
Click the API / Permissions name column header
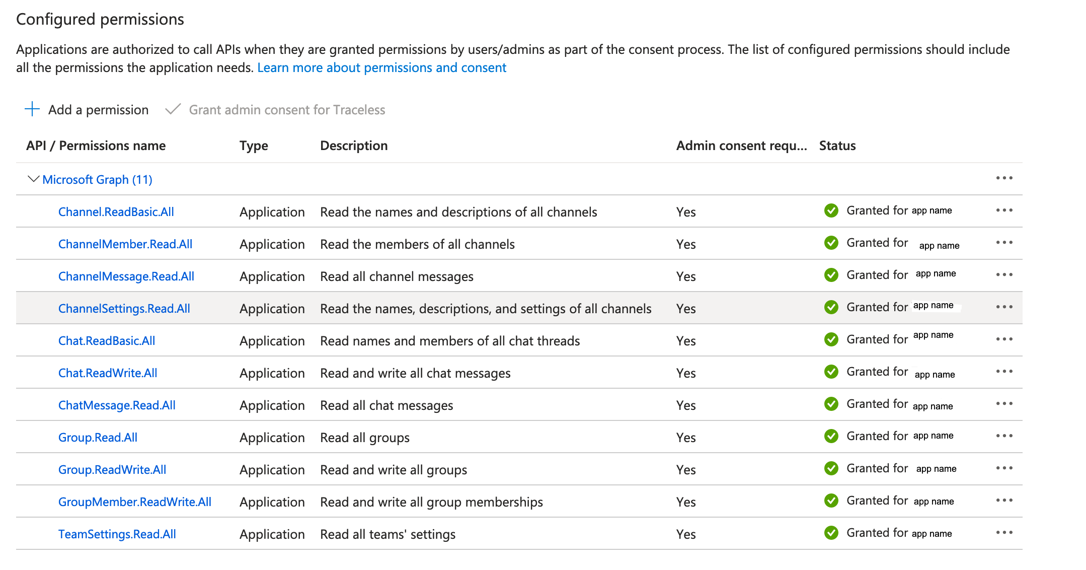[96, 146]
